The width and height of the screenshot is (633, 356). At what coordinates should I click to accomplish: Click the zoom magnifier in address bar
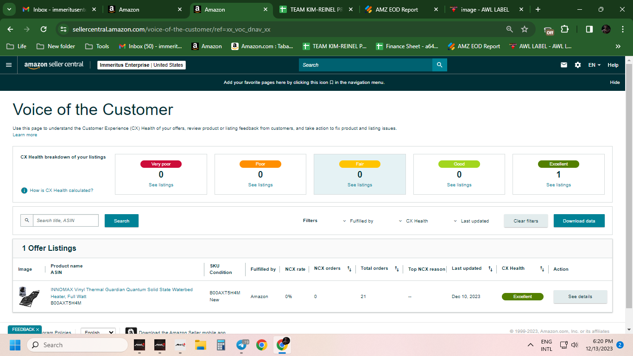tap(510, 29)
